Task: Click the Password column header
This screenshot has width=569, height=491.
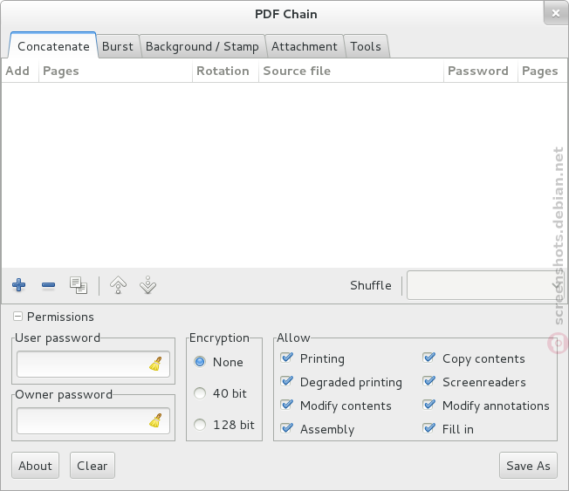Action: 481,71
